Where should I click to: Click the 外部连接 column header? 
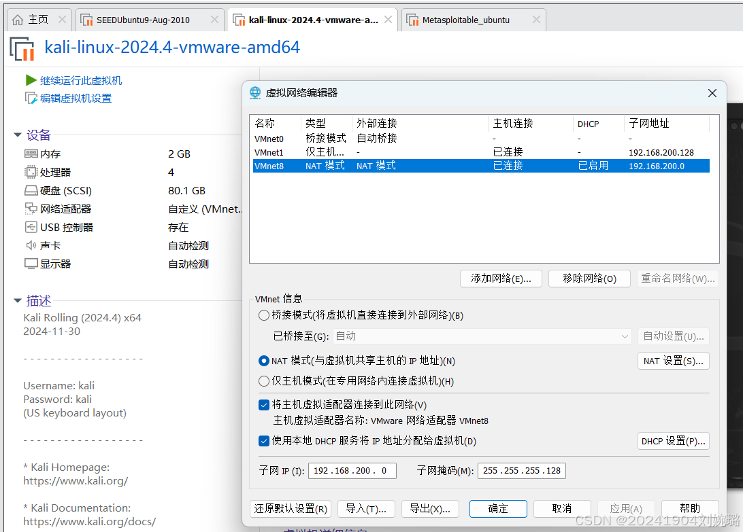pos(420,124)
